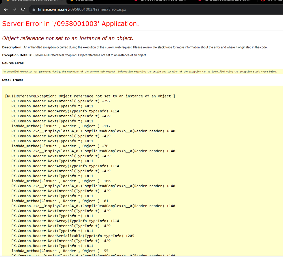The height and width of the screenshot is (257, 283).
Task: Click the red 'Server Error in' heading
Action: (x=70, y=24)
